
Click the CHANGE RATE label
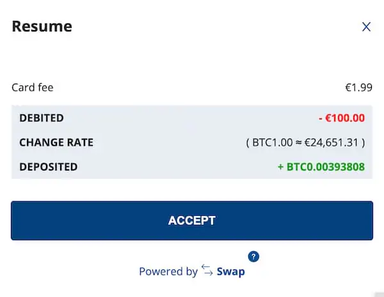(56, 142)
